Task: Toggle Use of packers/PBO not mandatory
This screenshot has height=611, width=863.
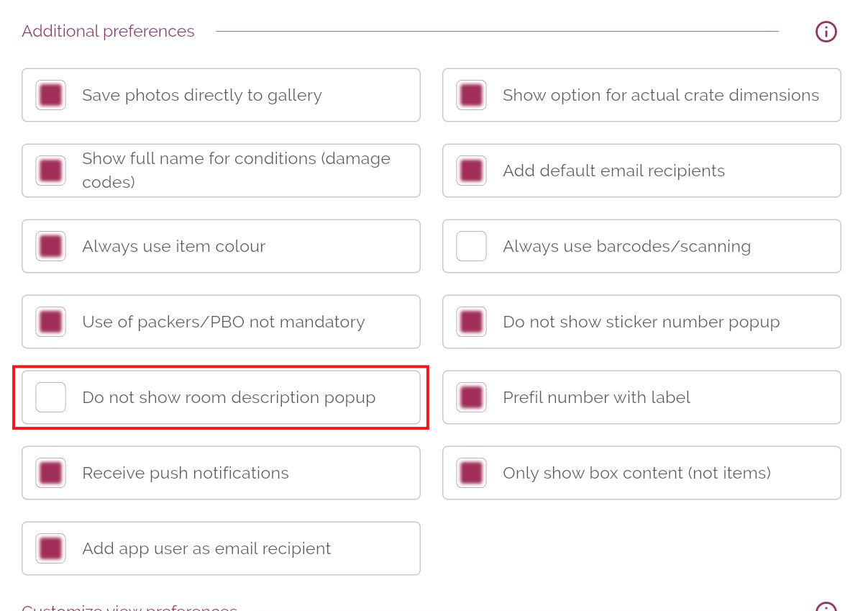Action: [50, 322]
